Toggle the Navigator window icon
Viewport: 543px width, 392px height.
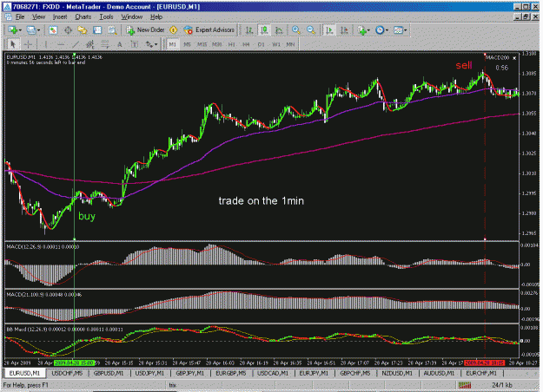83,30
